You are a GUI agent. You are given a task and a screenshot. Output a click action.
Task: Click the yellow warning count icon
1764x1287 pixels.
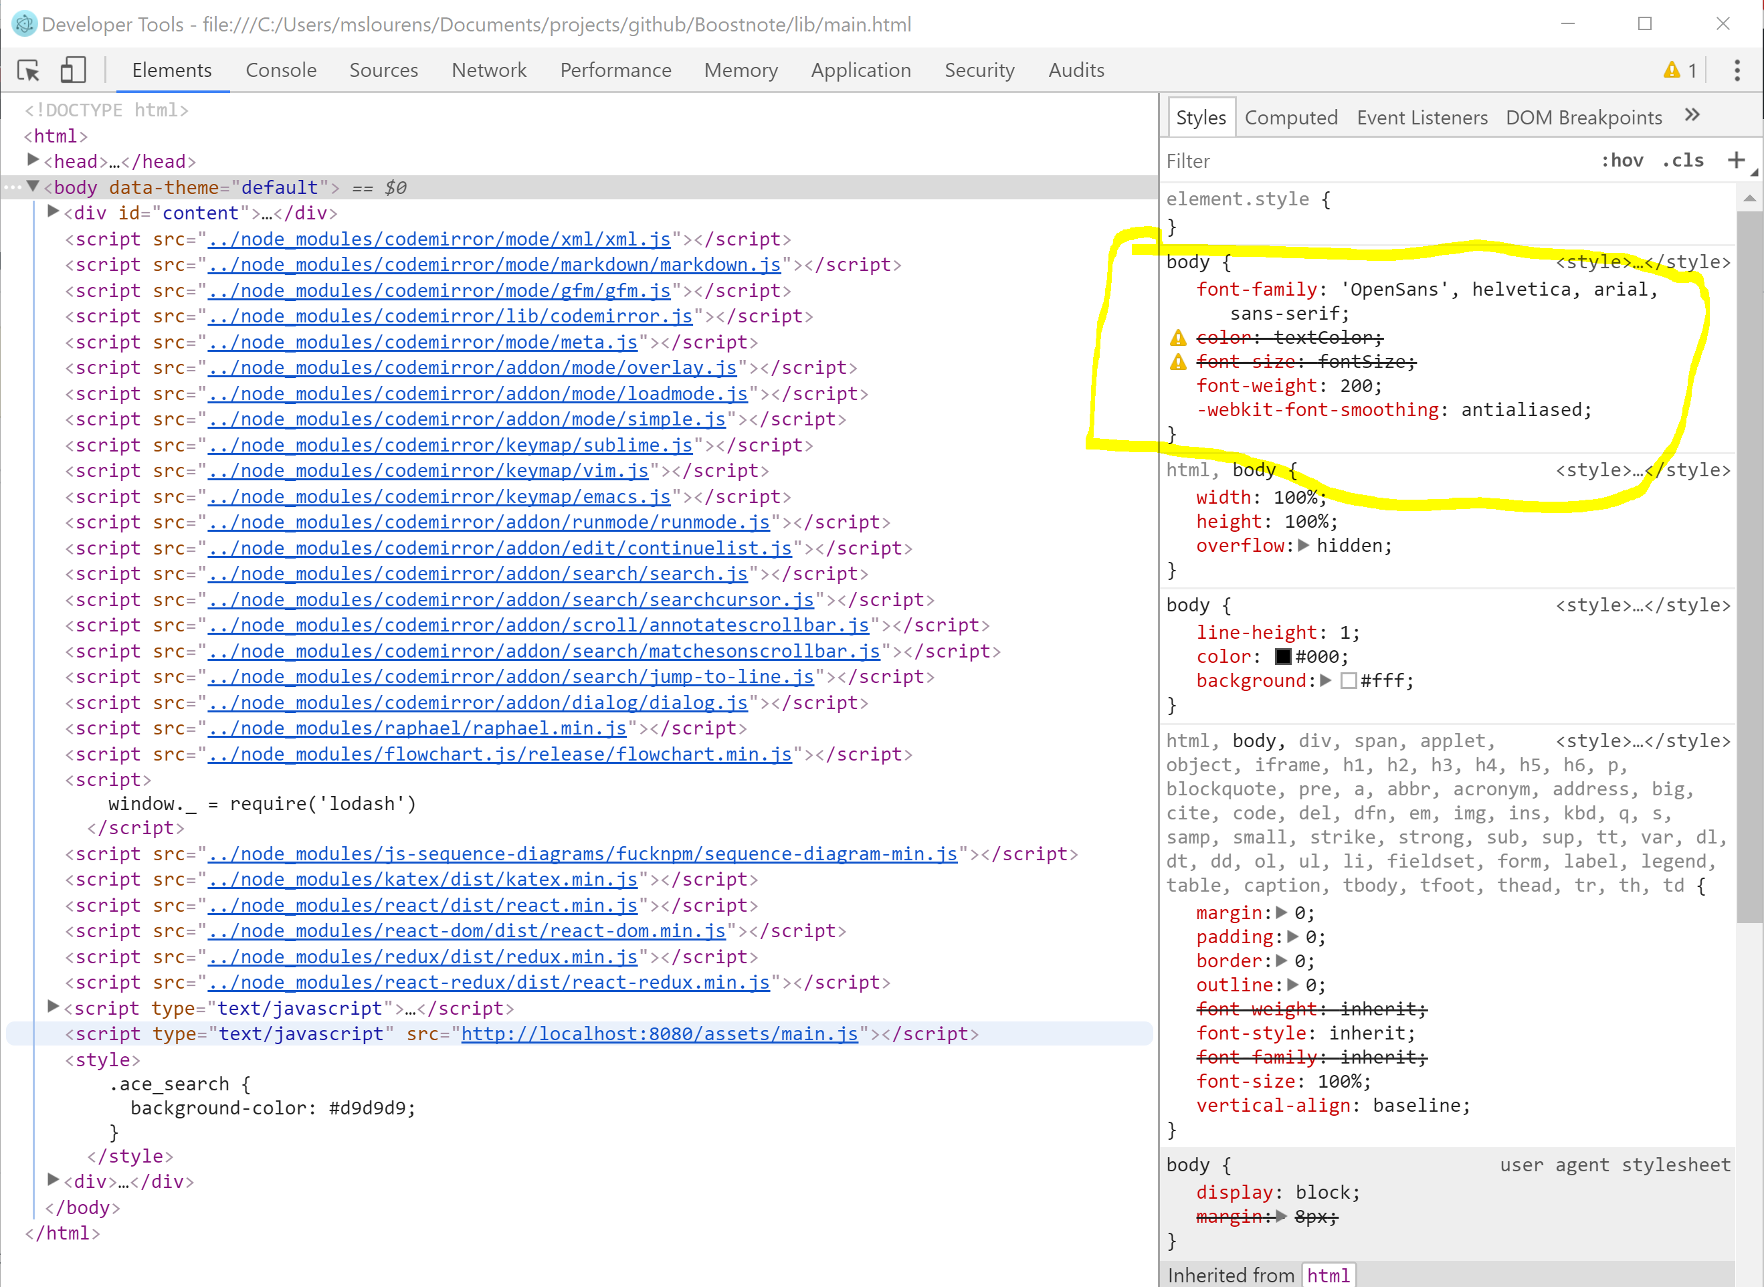pyautogui.click(x=1671, y=70)
